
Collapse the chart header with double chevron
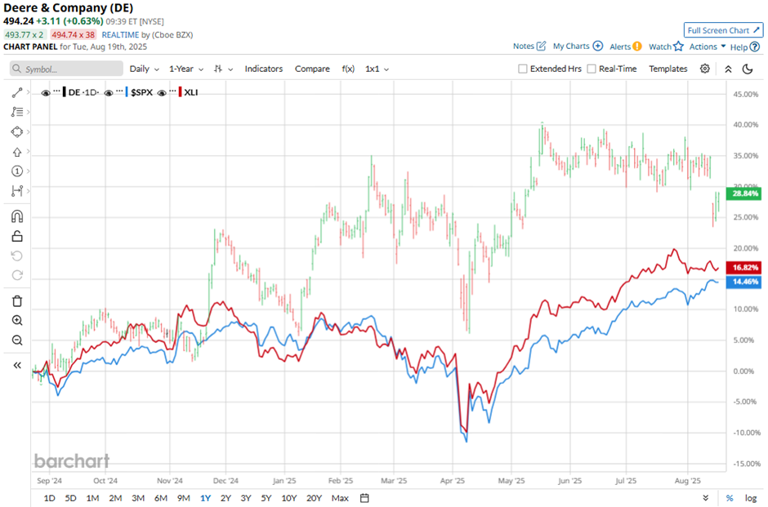pyautogui.click(x=728, y=69)
